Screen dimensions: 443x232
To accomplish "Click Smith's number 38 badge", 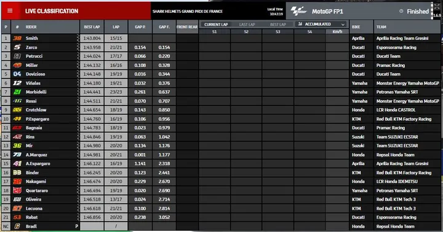I will coord(17,38).
